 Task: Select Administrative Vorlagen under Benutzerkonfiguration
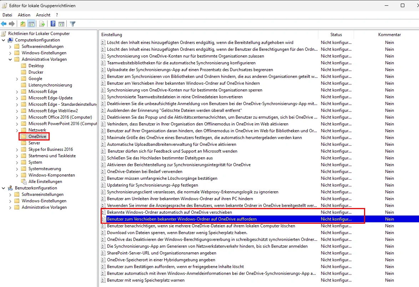44,207
